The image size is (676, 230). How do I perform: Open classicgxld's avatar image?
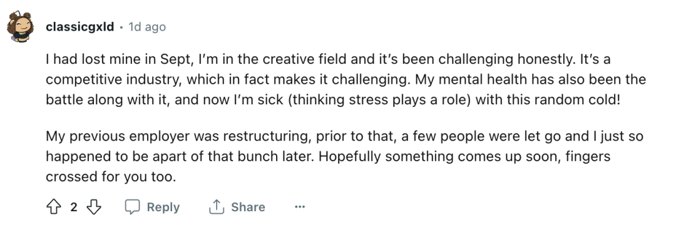tap(20, 27)
